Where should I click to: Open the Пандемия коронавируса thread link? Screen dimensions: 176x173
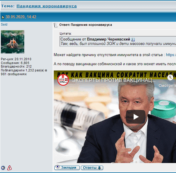pos(46,6)
